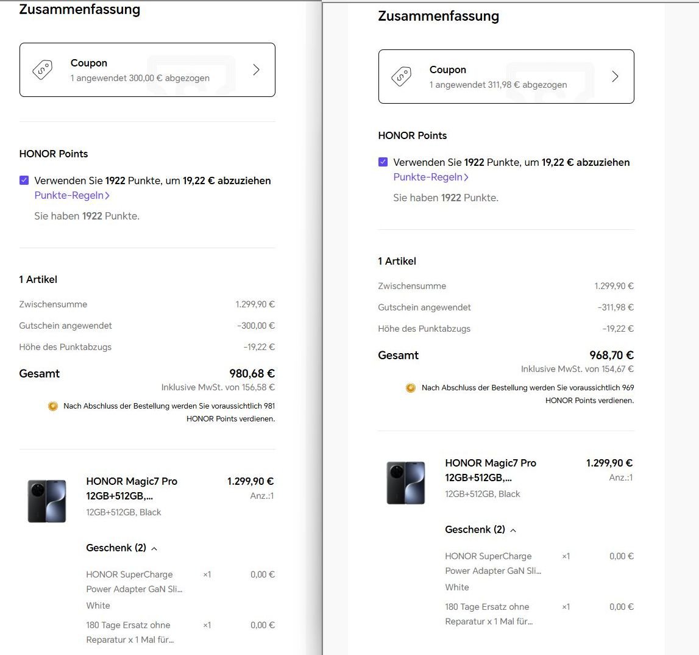
Task: Uncheck HONOR Points checkbox in the 968,70 € summary
Action: [383, 162]
